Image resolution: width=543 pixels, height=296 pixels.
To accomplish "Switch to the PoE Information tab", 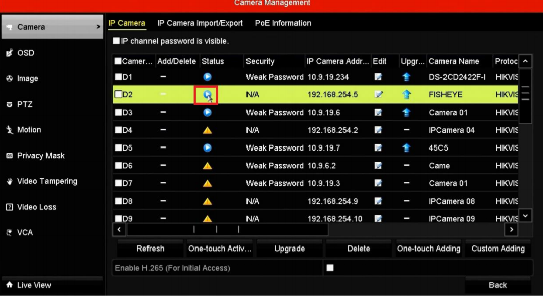I will (282, 23).
